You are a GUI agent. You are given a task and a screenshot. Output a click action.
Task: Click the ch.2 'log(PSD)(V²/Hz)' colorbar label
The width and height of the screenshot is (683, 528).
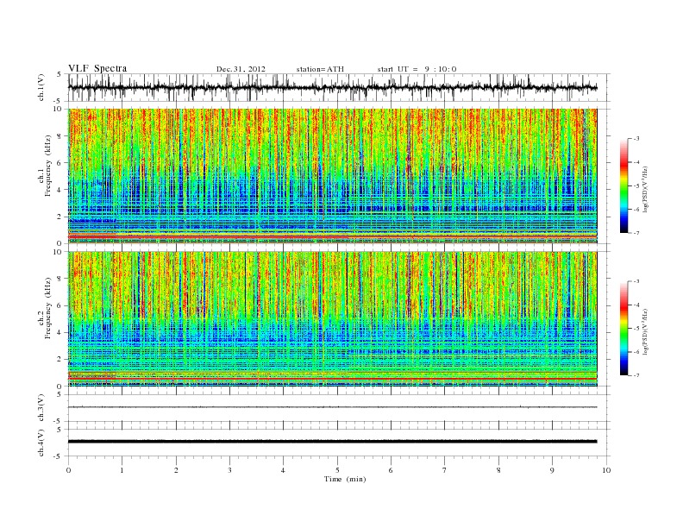(x=646, y=331)
